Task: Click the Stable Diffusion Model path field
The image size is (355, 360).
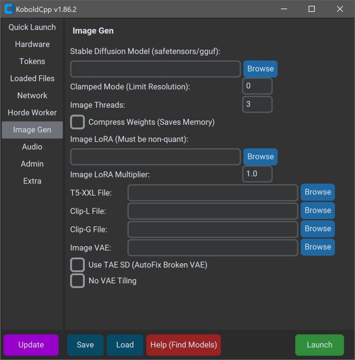Action: click(155, 69)
